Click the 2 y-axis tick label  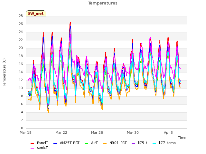22,120
